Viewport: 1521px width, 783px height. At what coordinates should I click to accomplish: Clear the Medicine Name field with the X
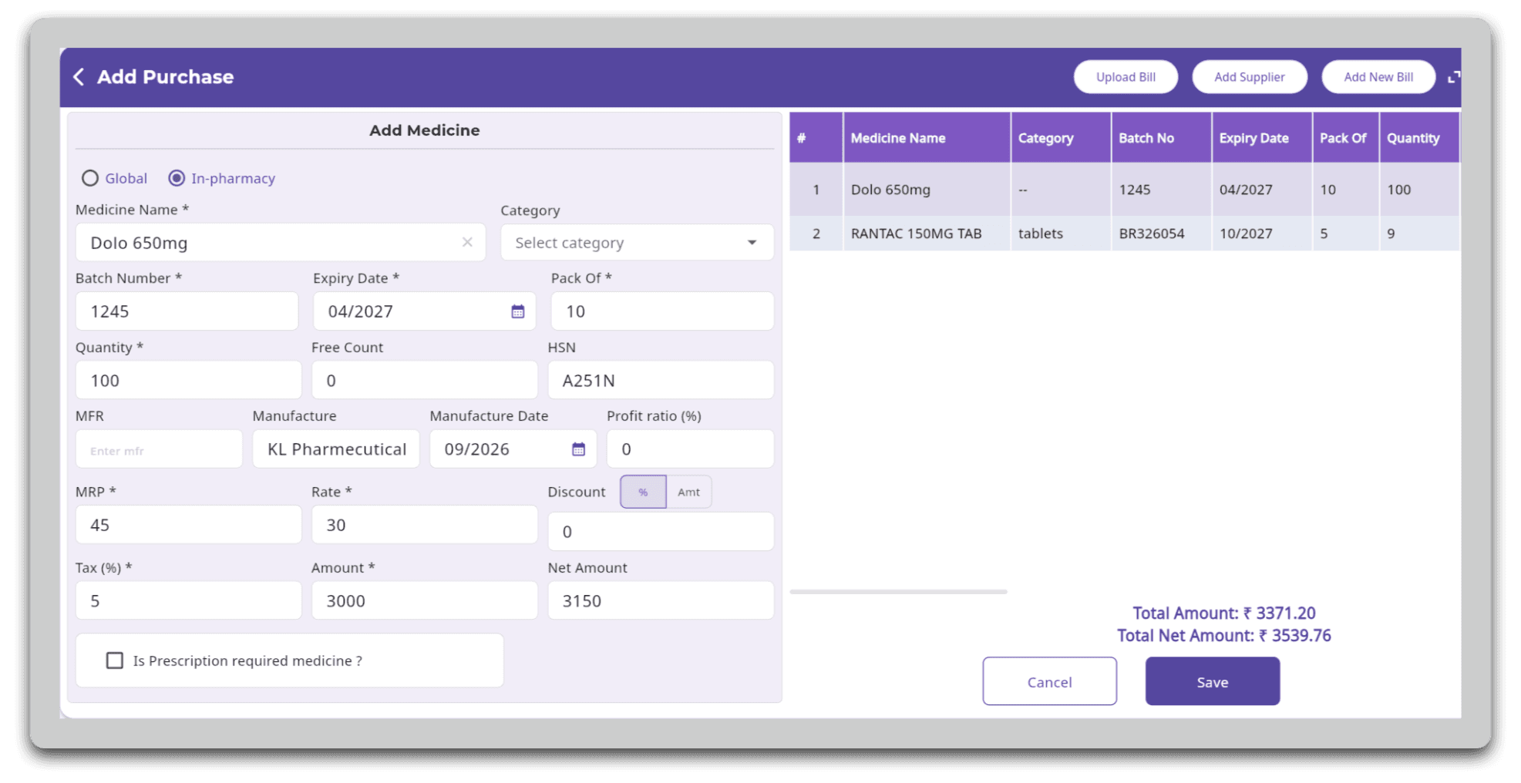pyautogui.click(x=467, y=242)
